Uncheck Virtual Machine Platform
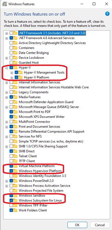The height and width of the screenshot is (230, 112). tap(11, 166)
